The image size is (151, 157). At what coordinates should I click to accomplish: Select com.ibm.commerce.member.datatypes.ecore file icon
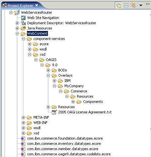point(23,149)
